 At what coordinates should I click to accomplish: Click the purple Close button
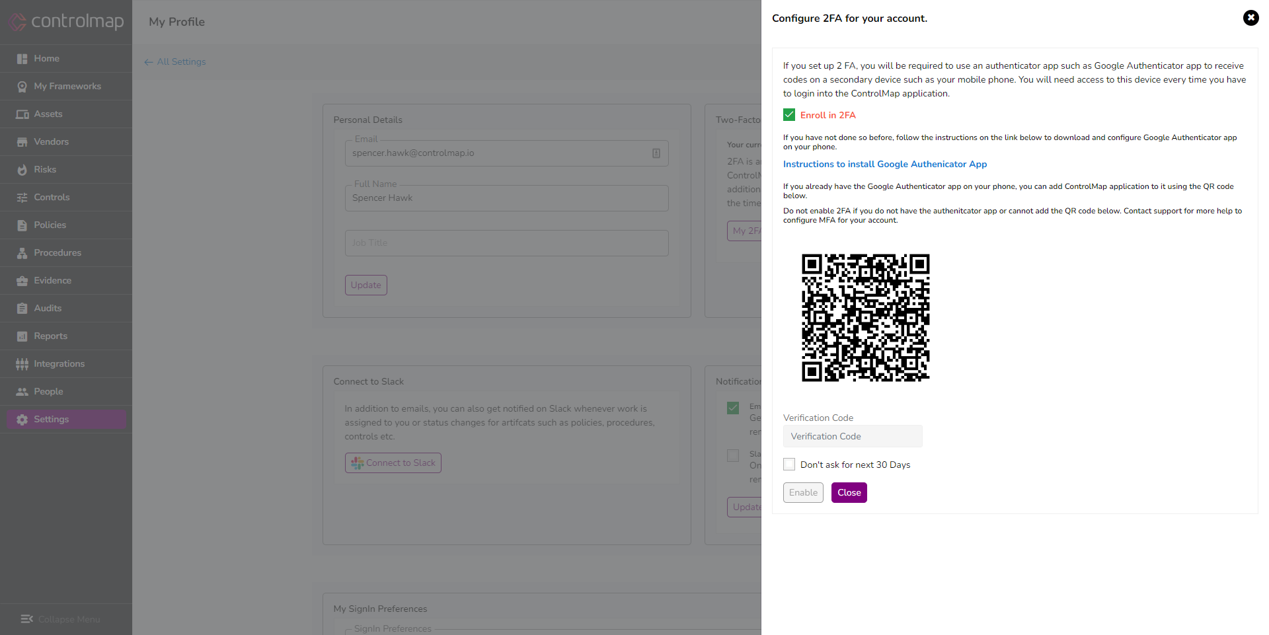[x=849, y=493]
